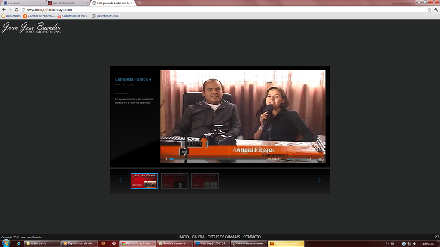Viewport: 440px width, 247px height.
Task: Switch to logo.jpg Photoshop taskbar window
Action: 212,244
